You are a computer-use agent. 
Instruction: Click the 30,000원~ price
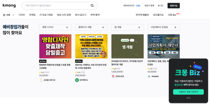click(152, 72)
